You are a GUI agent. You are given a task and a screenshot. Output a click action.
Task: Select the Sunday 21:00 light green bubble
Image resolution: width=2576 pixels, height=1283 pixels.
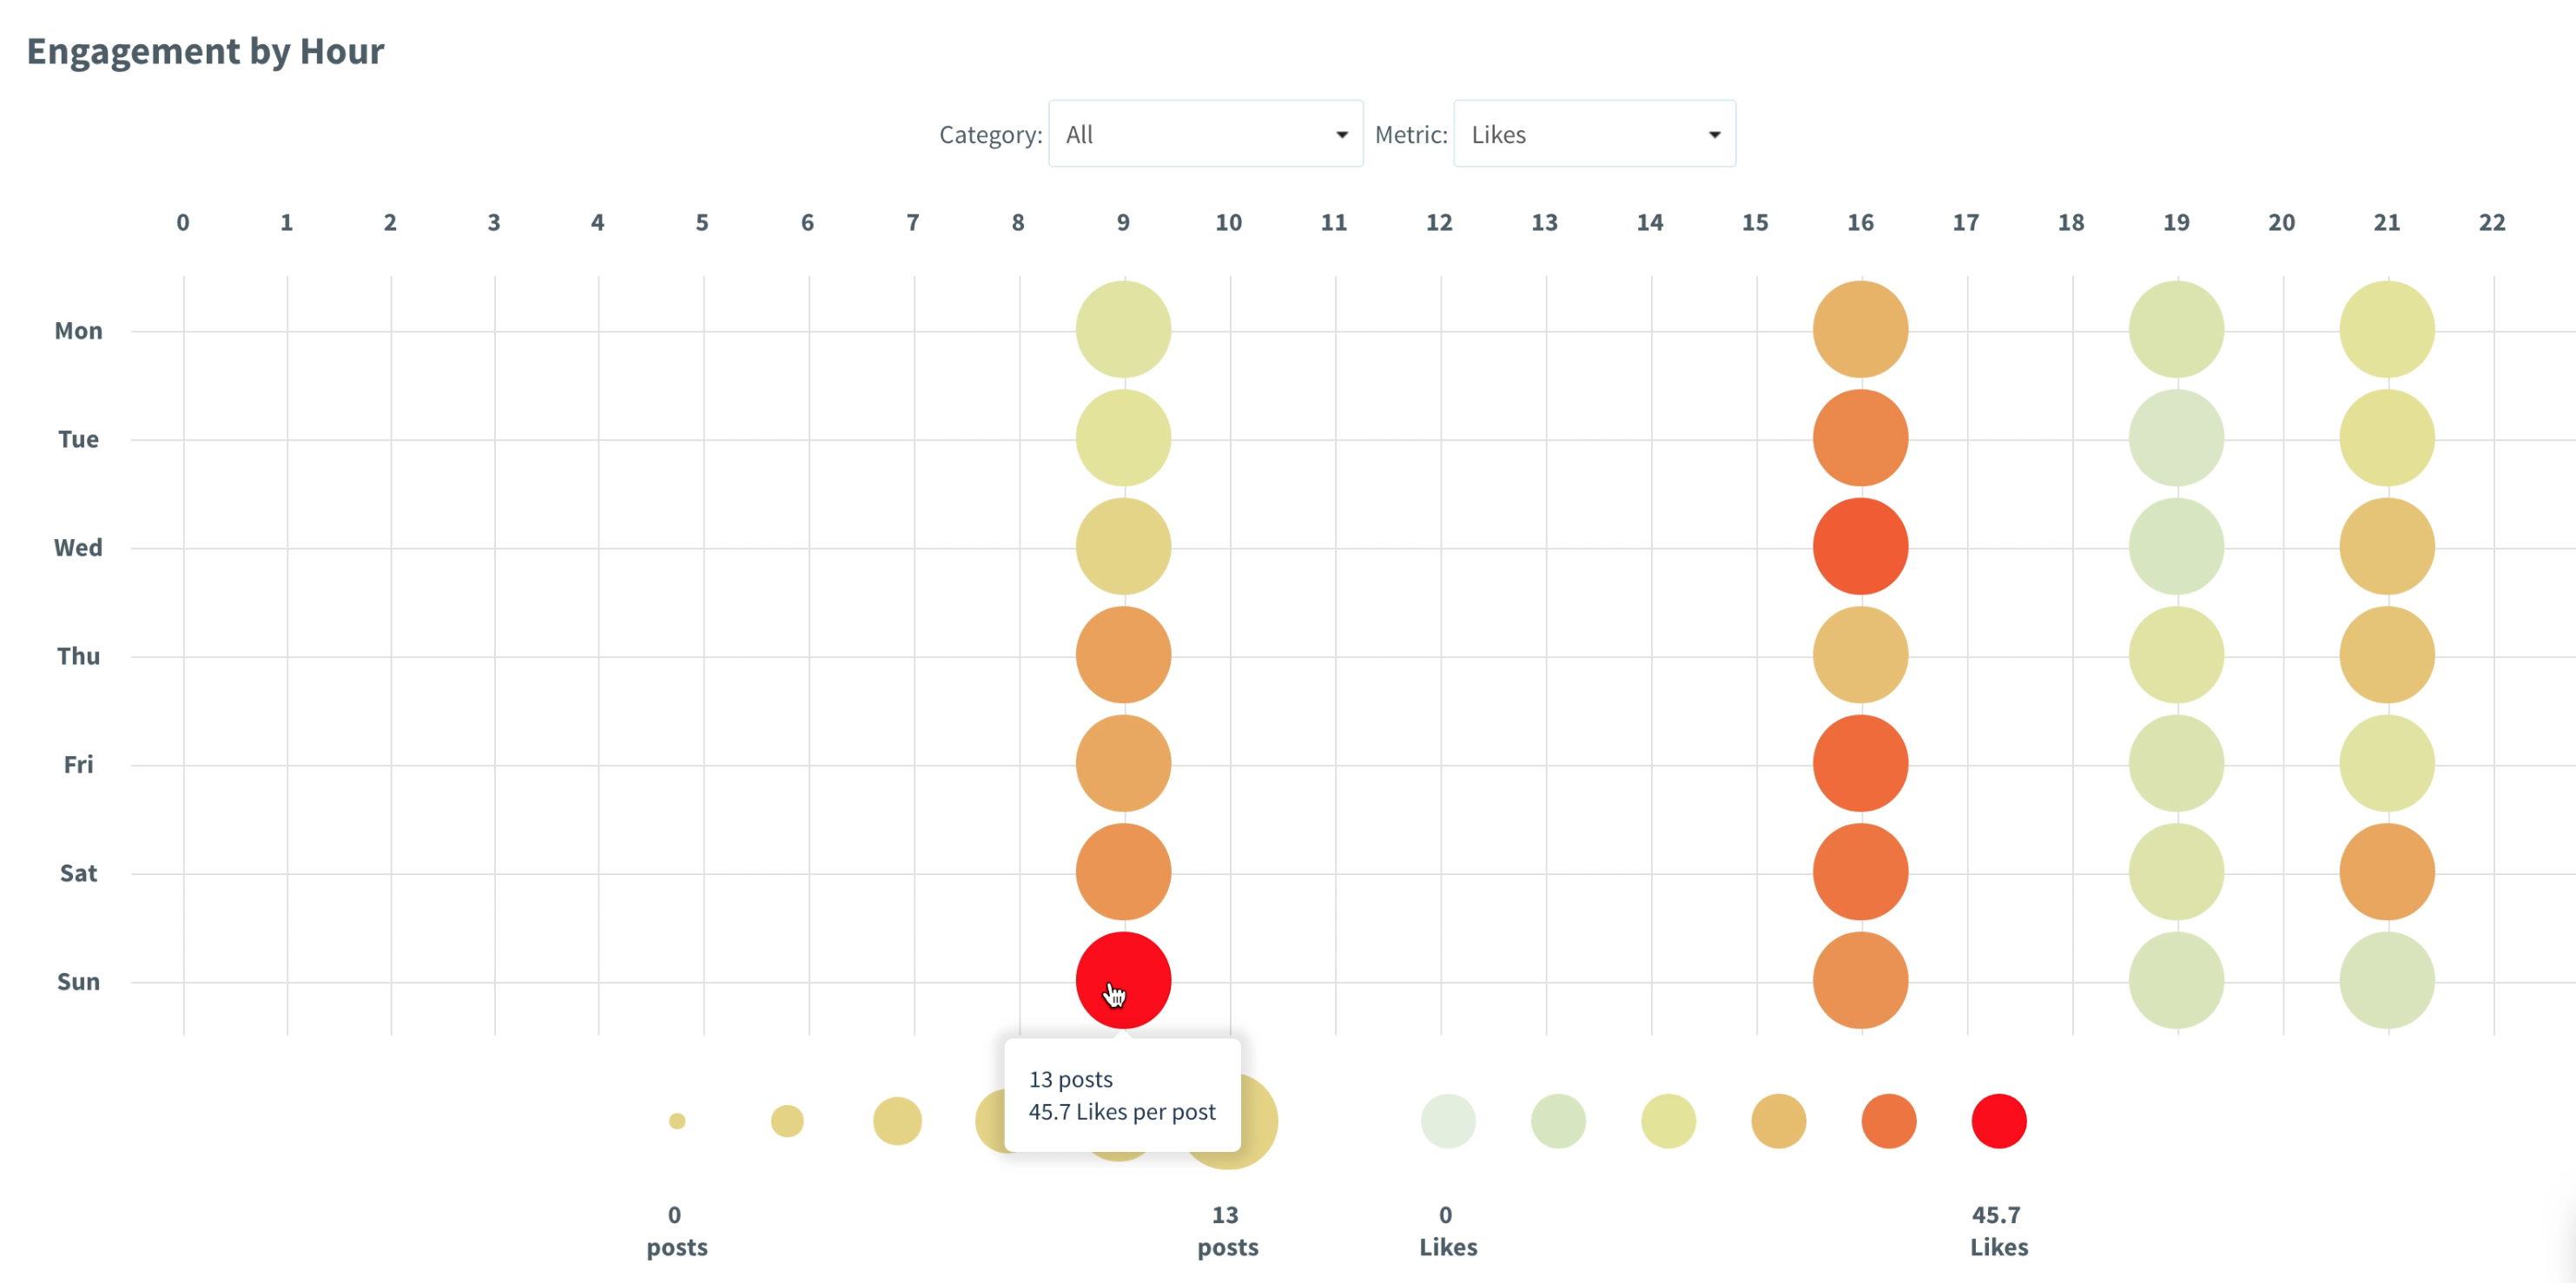coord(2386,980)
